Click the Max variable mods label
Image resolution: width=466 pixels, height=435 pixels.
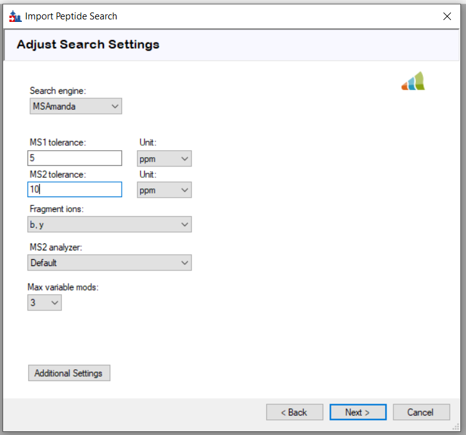coord(63,287)
